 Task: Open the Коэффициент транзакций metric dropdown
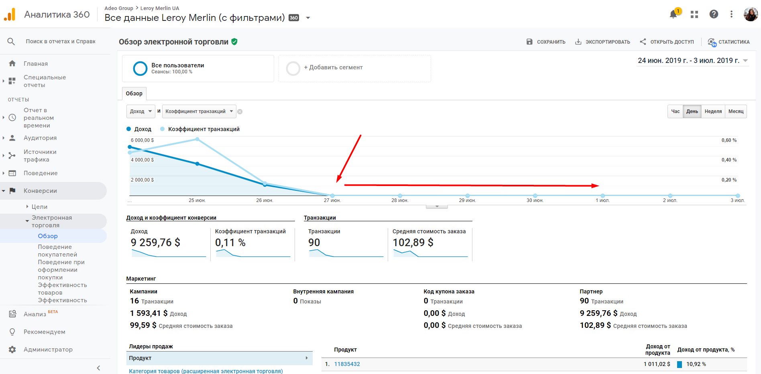coord(199,111)
